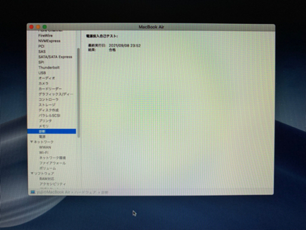Open グラフィックス/ディスプレイ entry

[56, 94]
